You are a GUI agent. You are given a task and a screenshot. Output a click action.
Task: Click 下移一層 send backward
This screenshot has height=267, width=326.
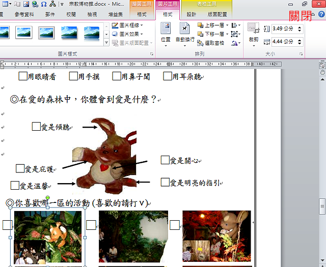click(x=211, y=34)
